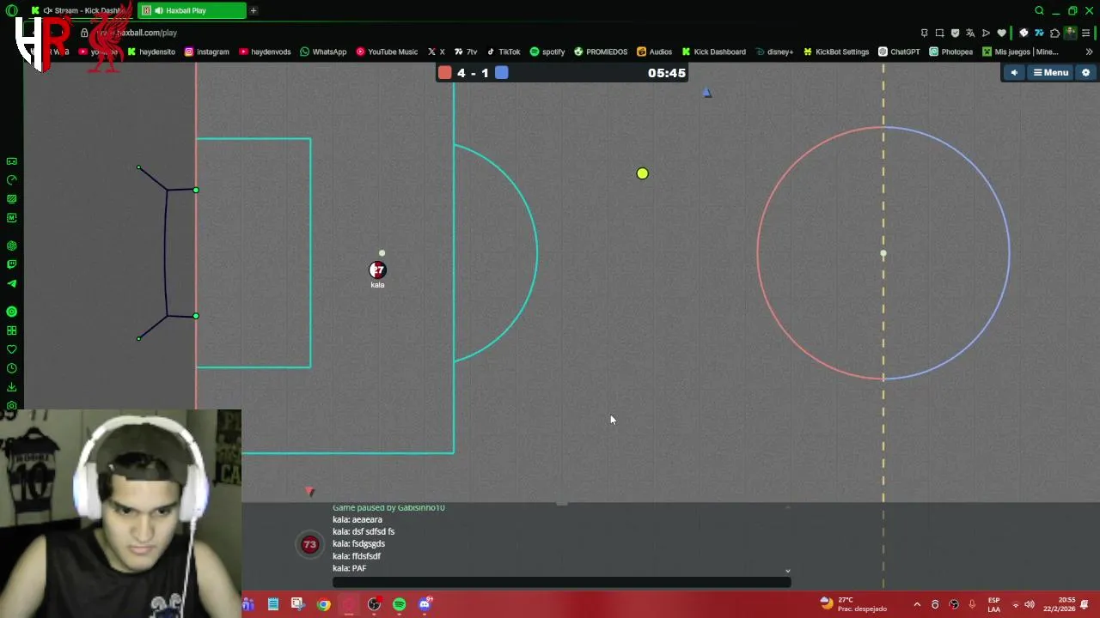Open Spotify from the taskbar
1100x618 pixels.
(399, 604)
